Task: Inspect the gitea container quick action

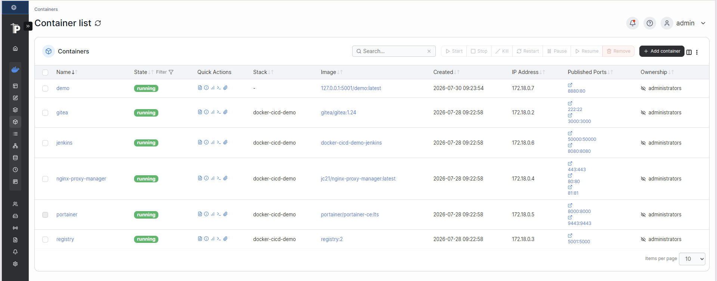Action: (206, 112)
